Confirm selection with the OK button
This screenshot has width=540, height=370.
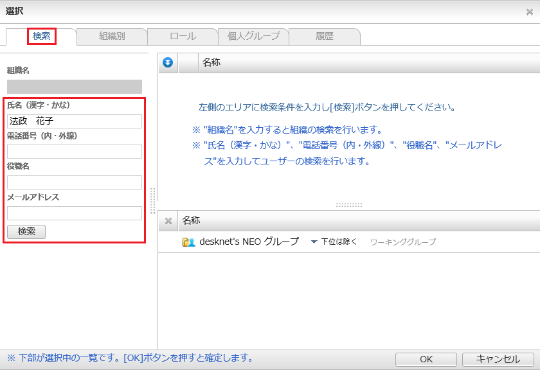pyautogui.click(x=426, y=359)
